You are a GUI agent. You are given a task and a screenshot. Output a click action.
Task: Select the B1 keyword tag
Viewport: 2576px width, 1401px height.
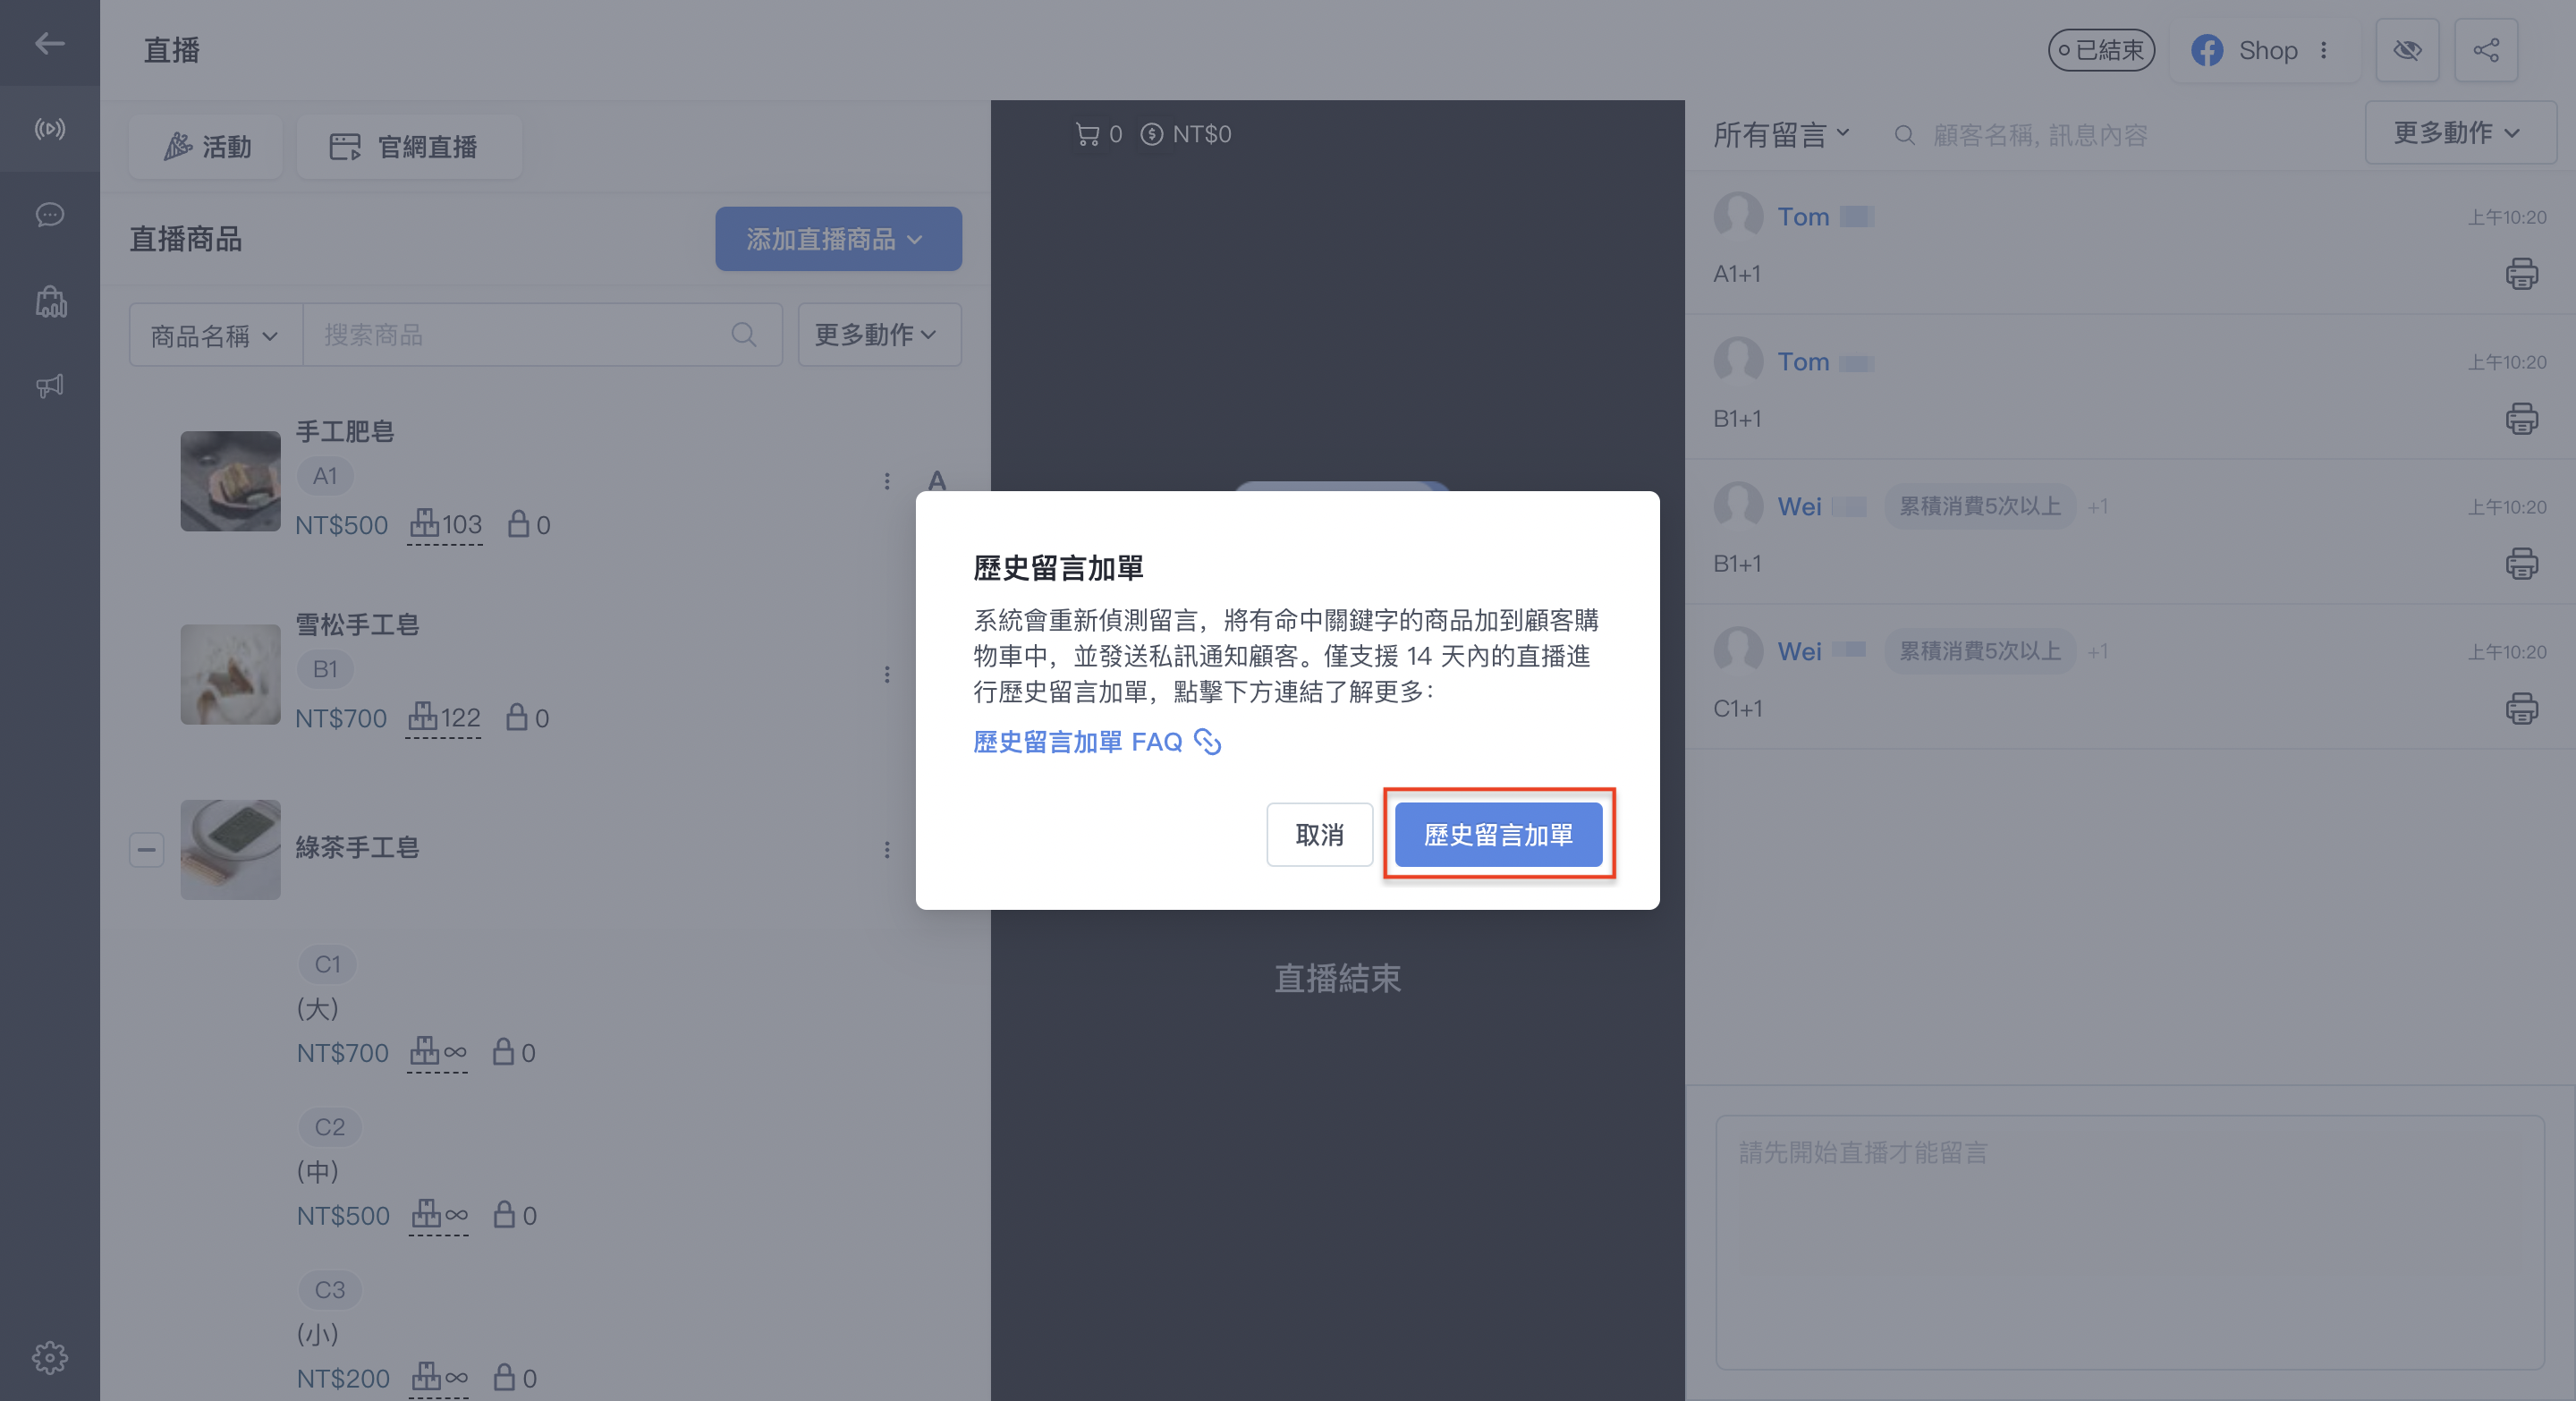(x=325, y=669)
